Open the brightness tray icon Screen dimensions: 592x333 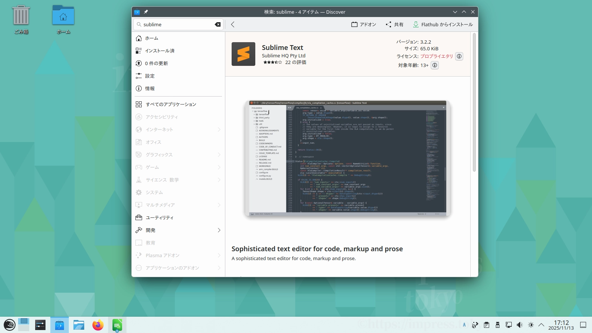(531, 325)
